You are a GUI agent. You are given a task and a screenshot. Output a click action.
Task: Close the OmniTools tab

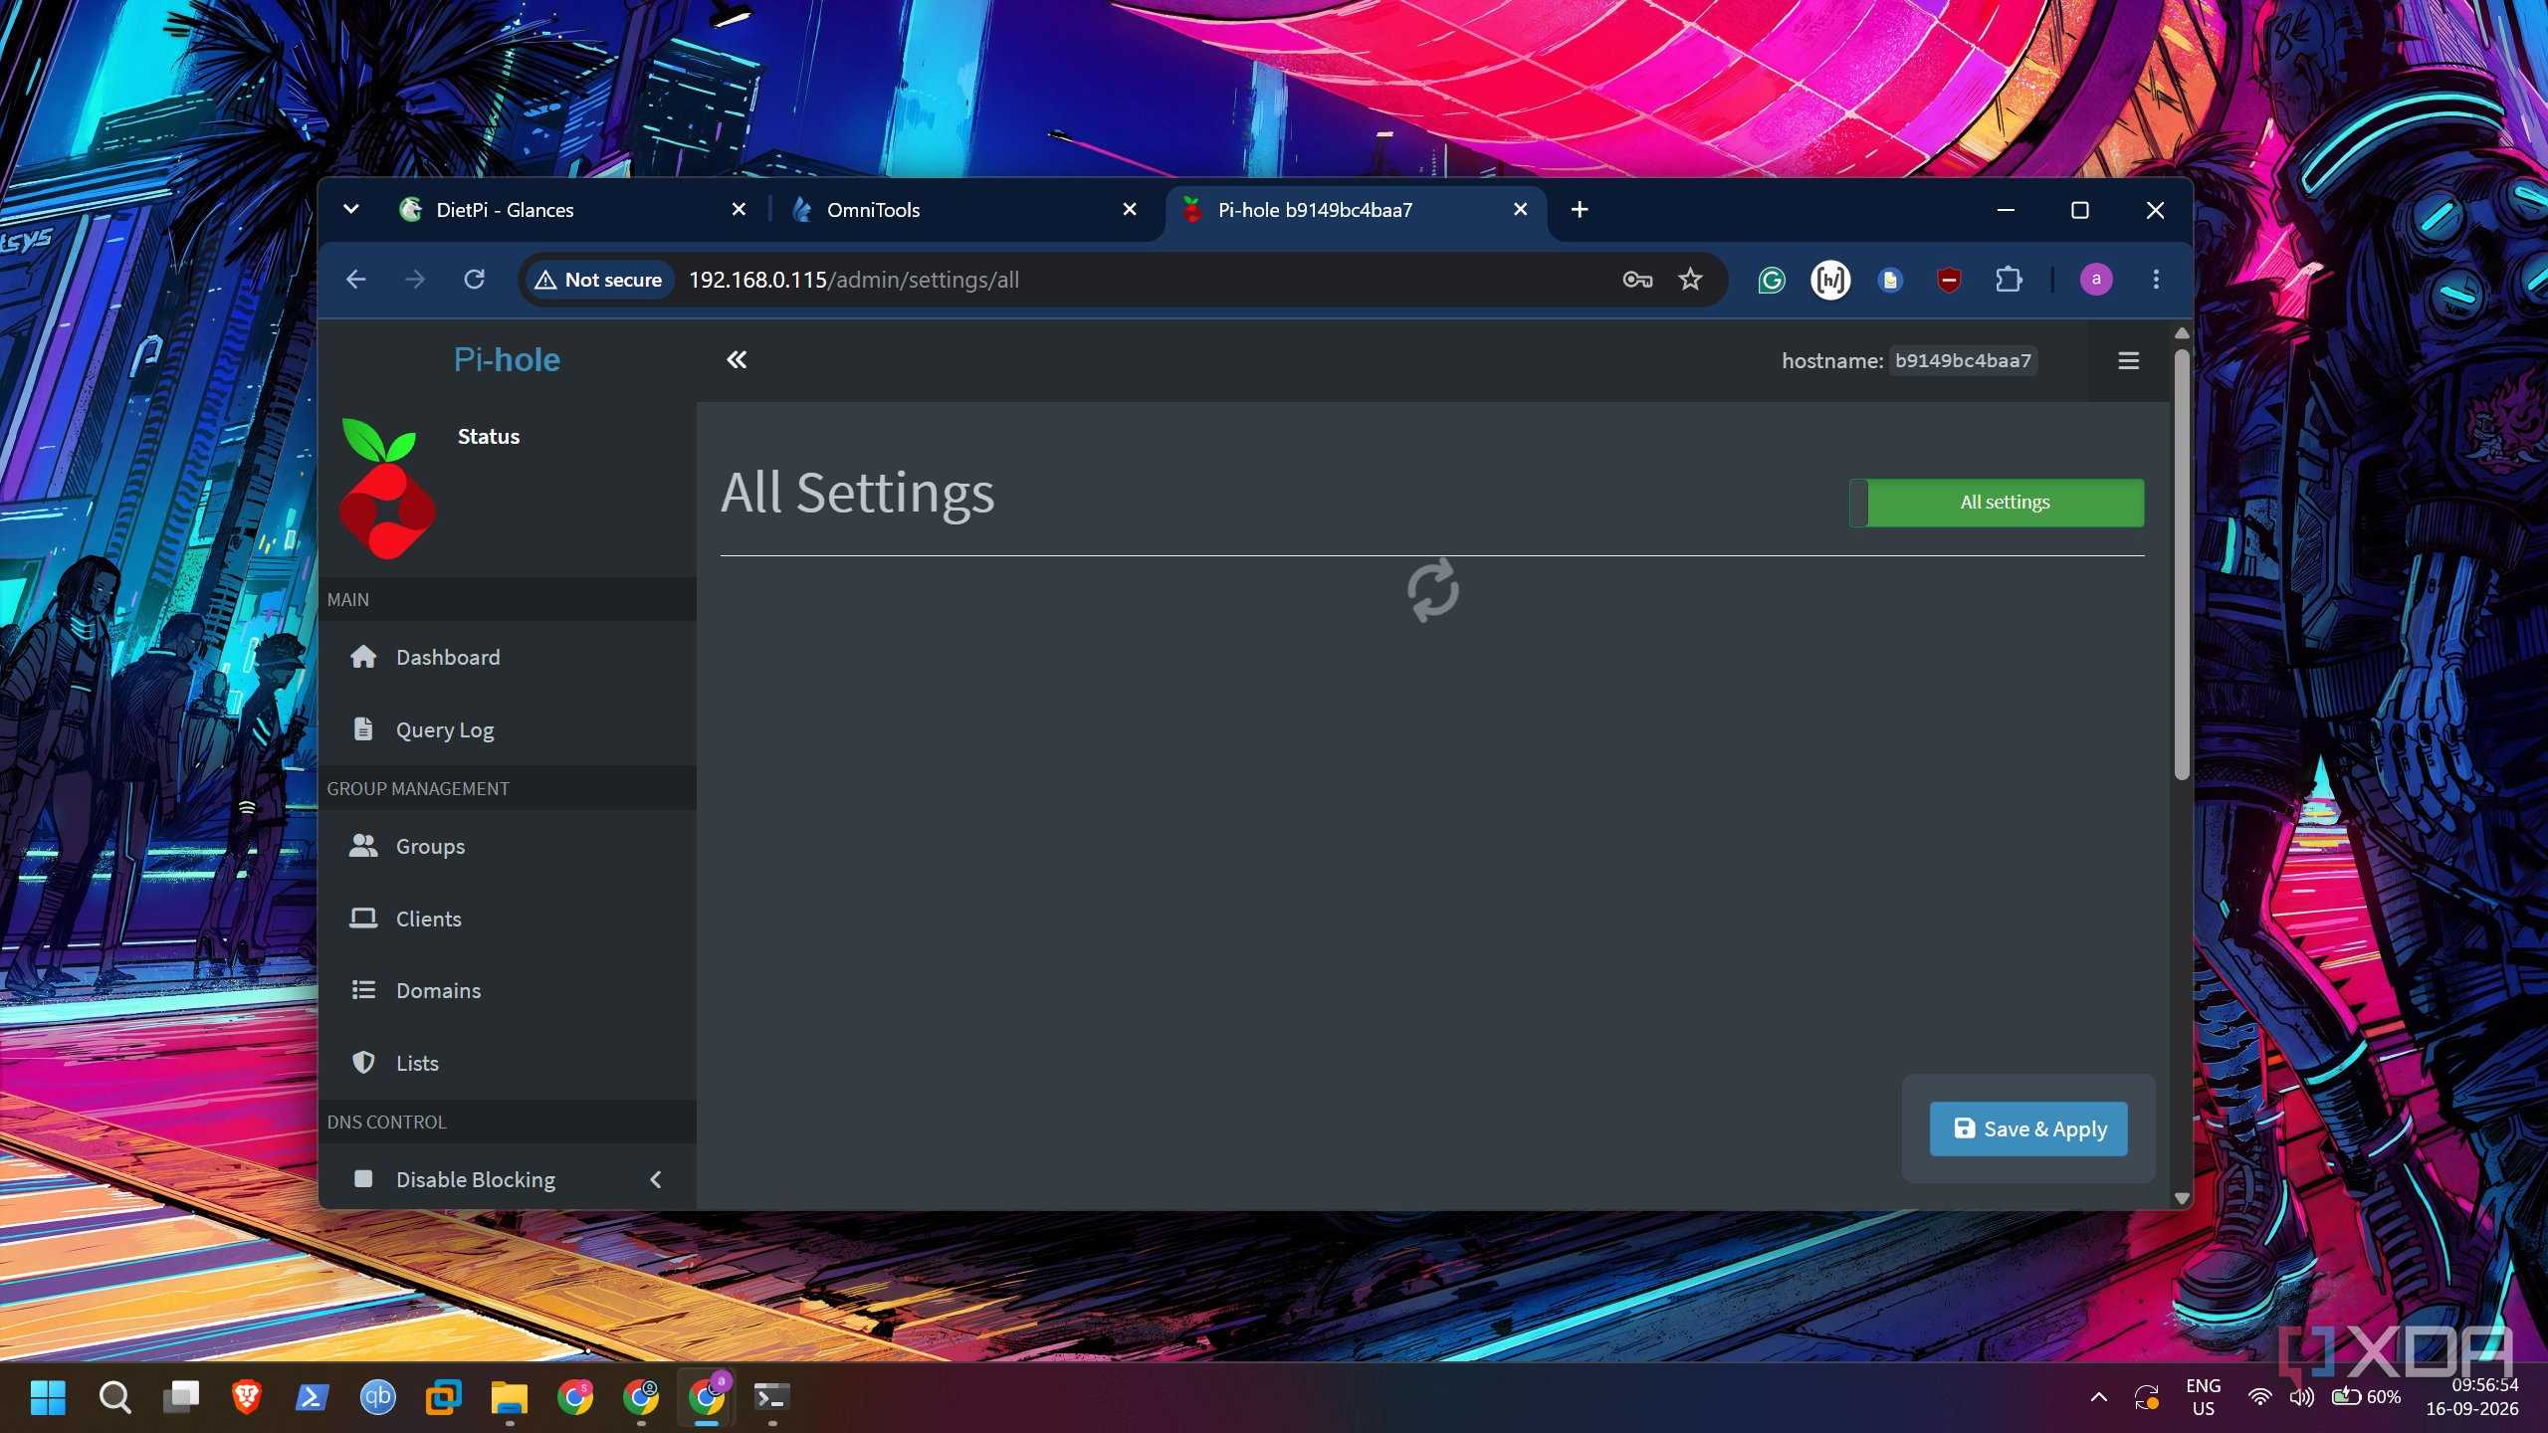(1130, 209)
